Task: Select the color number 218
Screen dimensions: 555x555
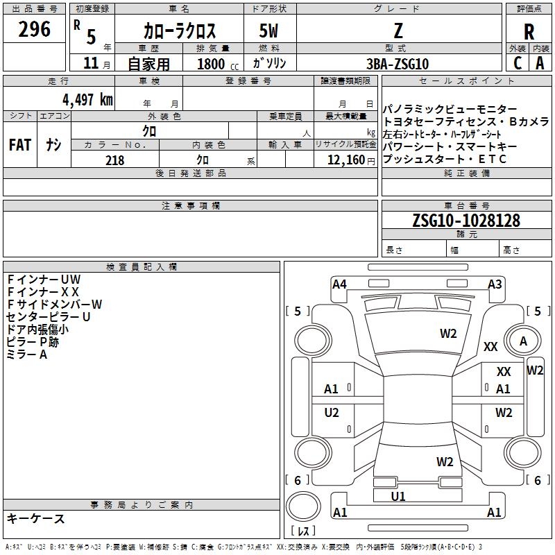Action: [x=115, y=160]
